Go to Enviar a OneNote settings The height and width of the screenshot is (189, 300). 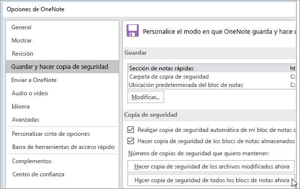coord(62,80)
